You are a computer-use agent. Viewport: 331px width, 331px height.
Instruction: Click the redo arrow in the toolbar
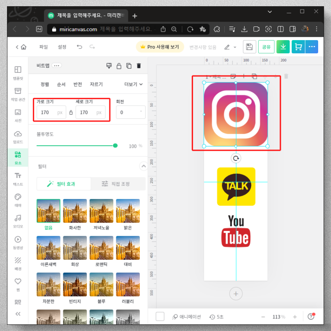click(92, 47)
